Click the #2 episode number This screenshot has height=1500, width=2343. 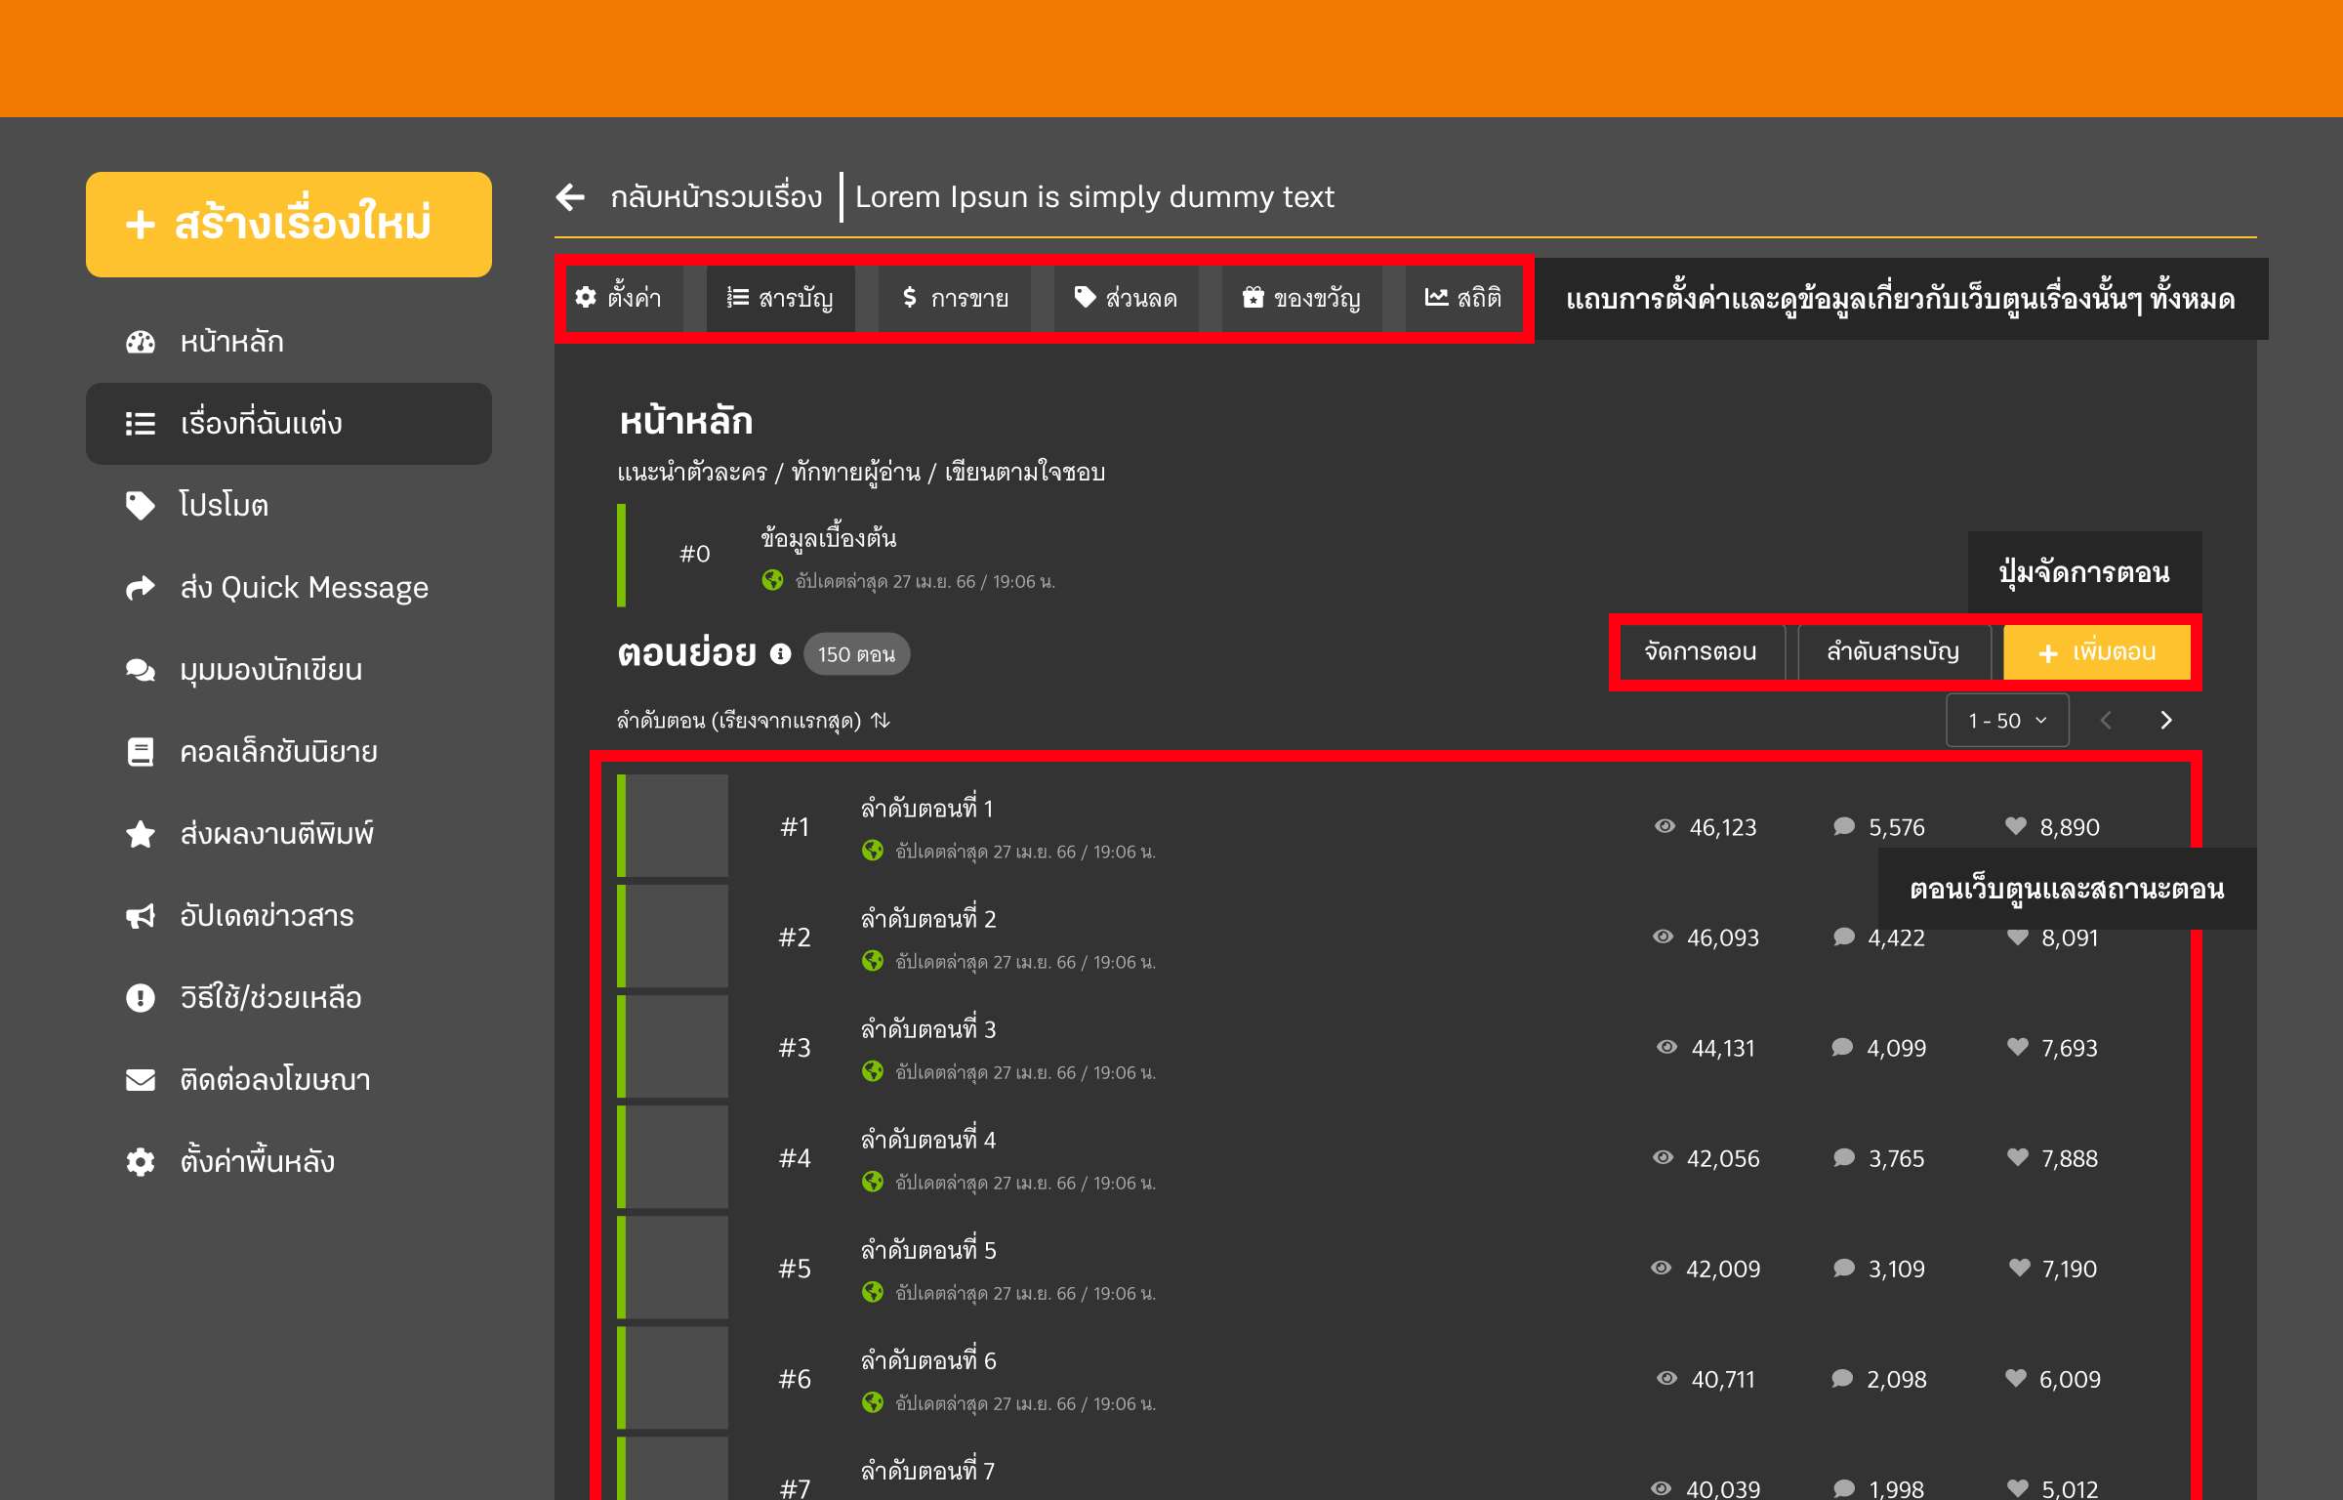pos(795,937)
